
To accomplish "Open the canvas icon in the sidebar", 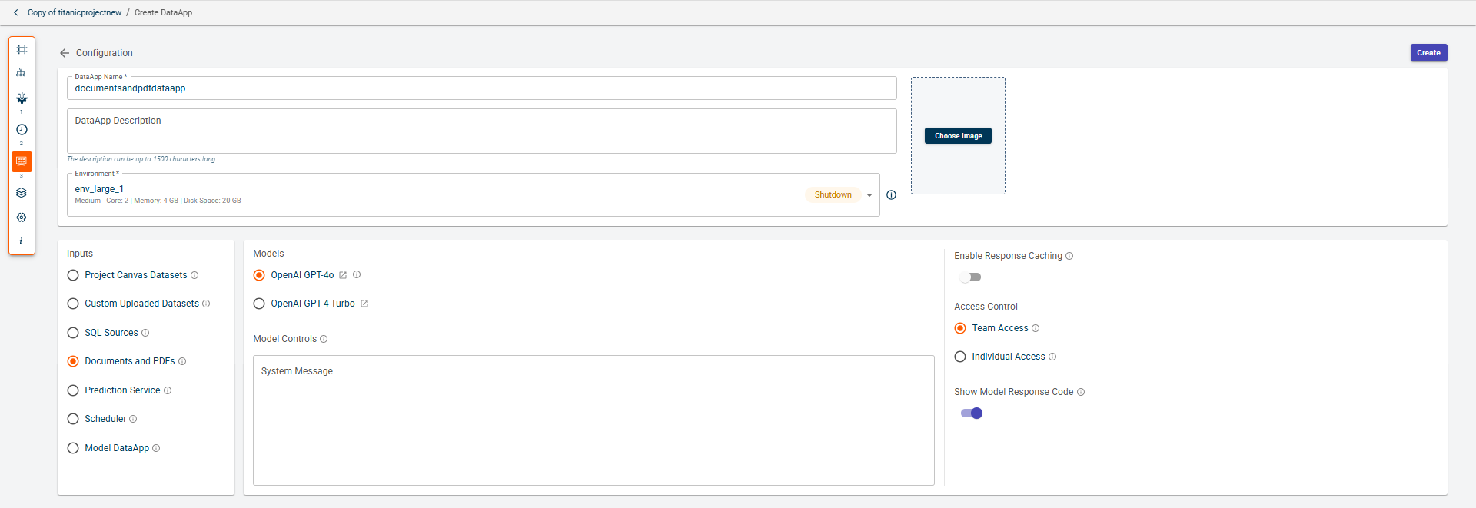I will click(22, 50).
